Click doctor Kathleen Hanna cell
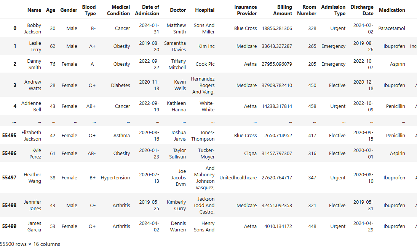The height and width of the screenshot is (247, 417). click(176, 106)
